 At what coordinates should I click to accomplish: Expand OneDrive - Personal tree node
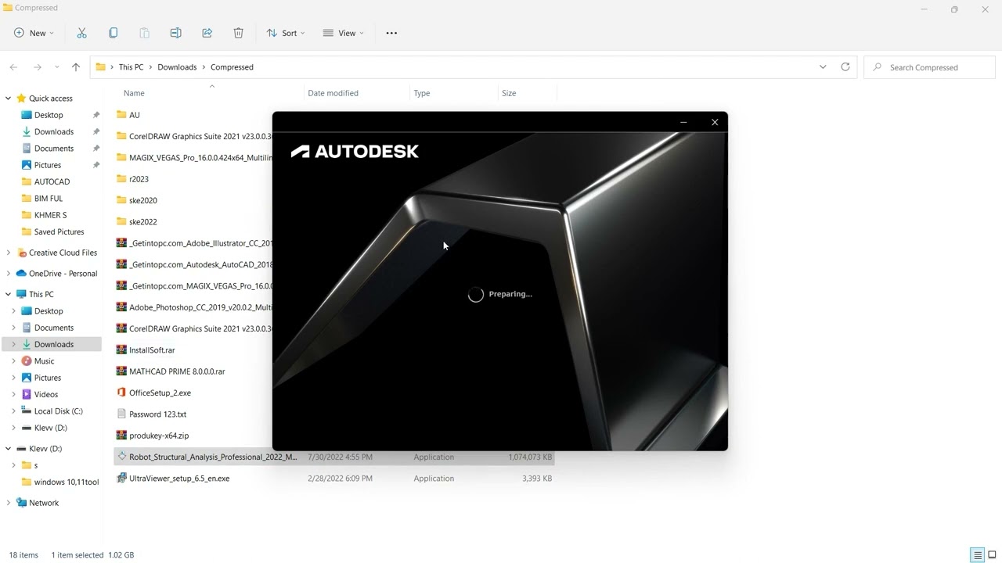(9, 274)
